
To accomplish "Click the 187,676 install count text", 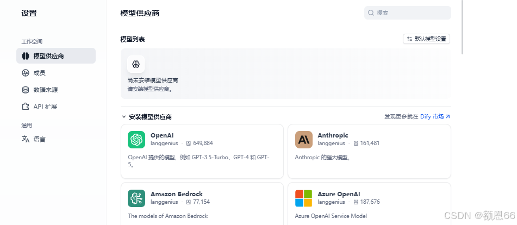I will [x=370, y=202].
